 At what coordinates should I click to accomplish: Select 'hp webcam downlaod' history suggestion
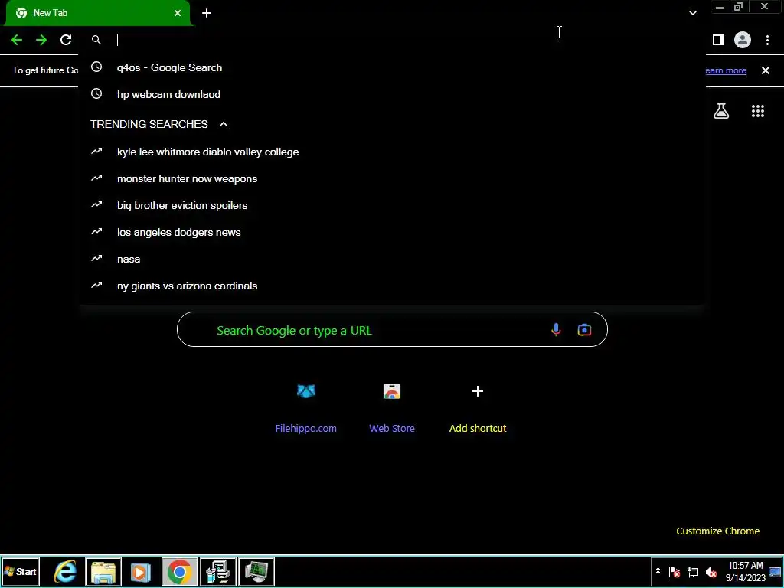coord(391,94)
